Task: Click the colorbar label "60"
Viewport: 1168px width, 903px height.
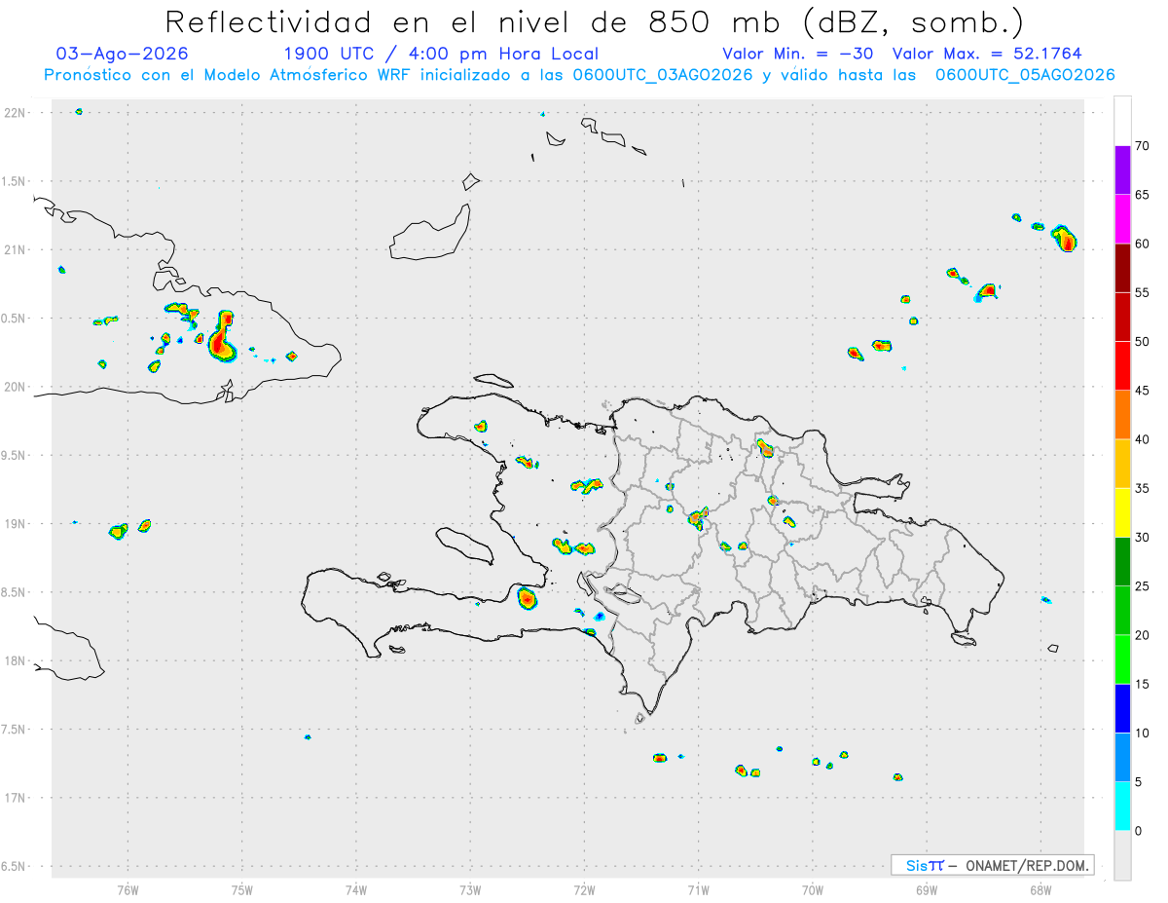Action: coord(1143,244)
